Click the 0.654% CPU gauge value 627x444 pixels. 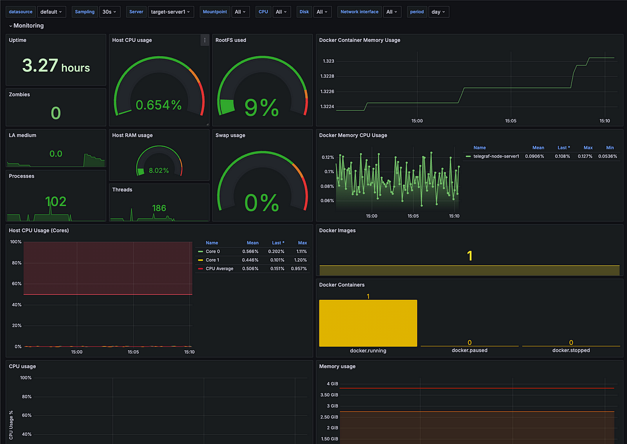point(159,105)
